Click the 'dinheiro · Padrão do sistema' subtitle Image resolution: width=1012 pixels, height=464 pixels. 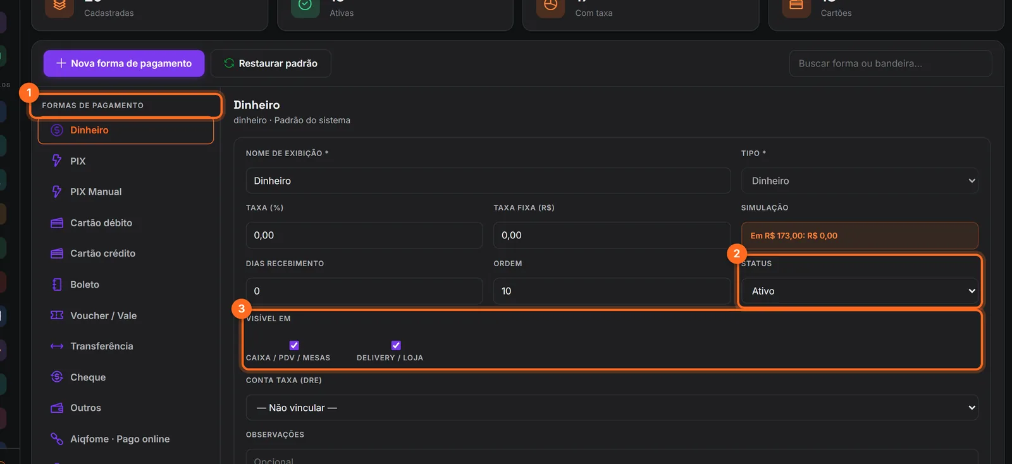(292, 120)
